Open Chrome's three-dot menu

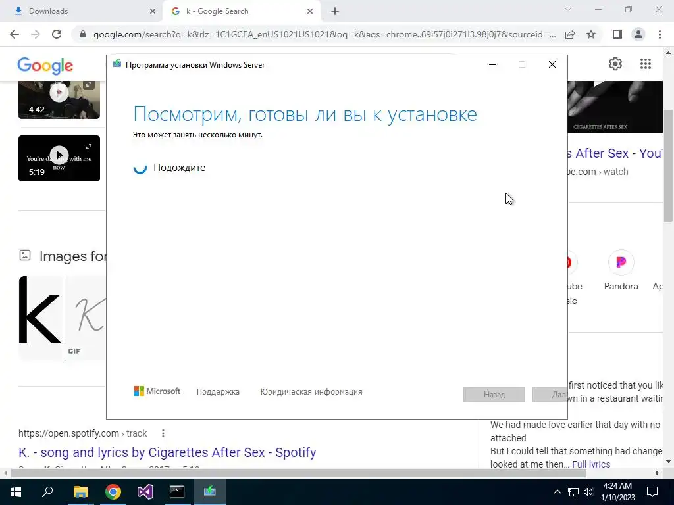pos(660,34)
